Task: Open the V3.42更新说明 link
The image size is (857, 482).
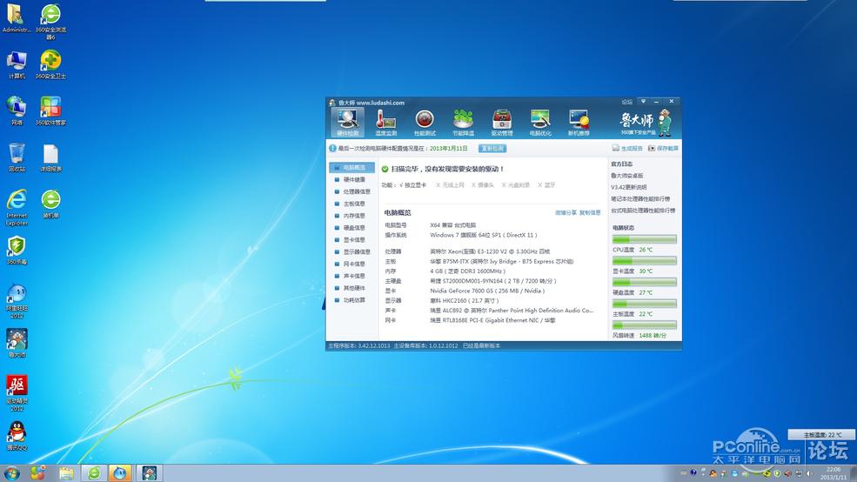Action: pyautogui.click(x=628, y=187)
